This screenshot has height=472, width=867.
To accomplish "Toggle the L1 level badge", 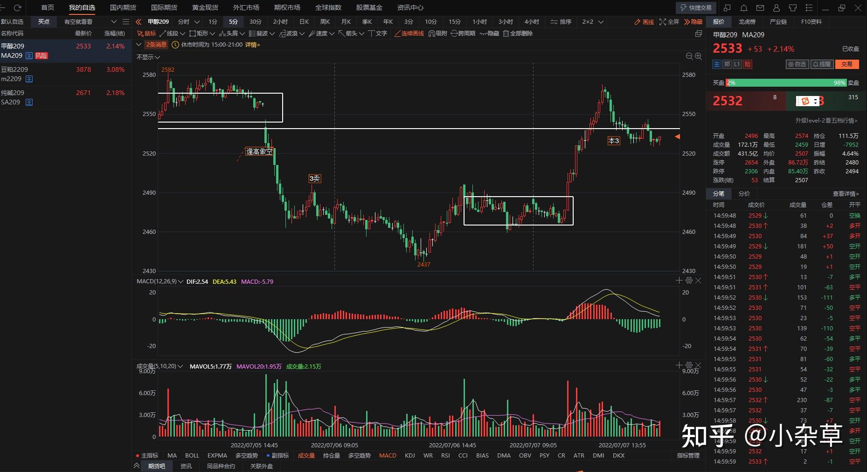I will point(737,64).
